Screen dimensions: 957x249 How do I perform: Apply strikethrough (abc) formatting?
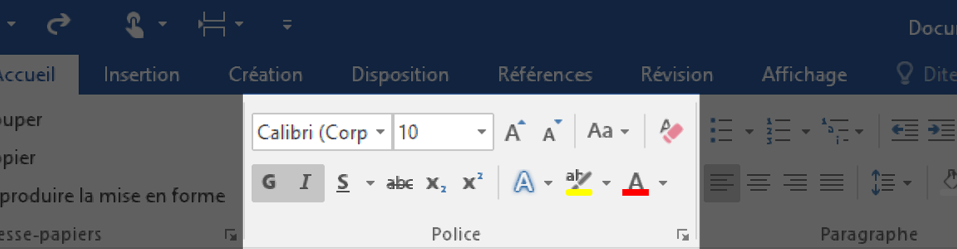coord(400,183)
